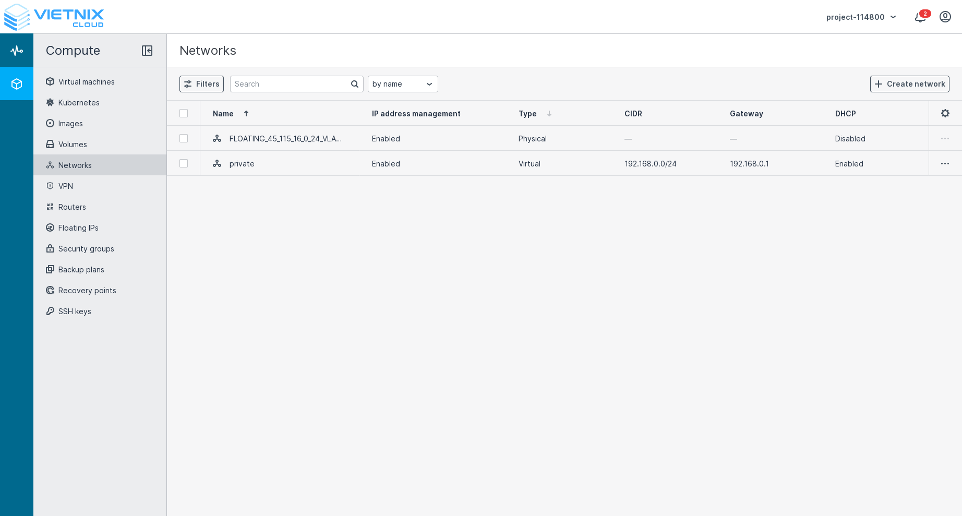The height and width of the screenshot is (516, 962).
Task: Expand the project-114800 project selector
Action: coord(860,17)
